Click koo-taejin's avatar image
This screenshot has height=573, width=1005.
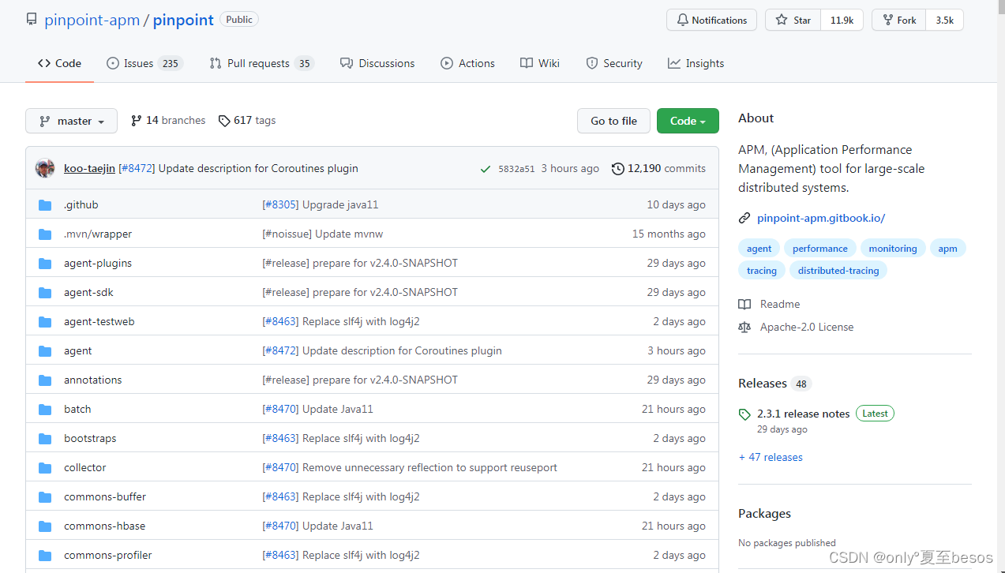coord(45,168)
